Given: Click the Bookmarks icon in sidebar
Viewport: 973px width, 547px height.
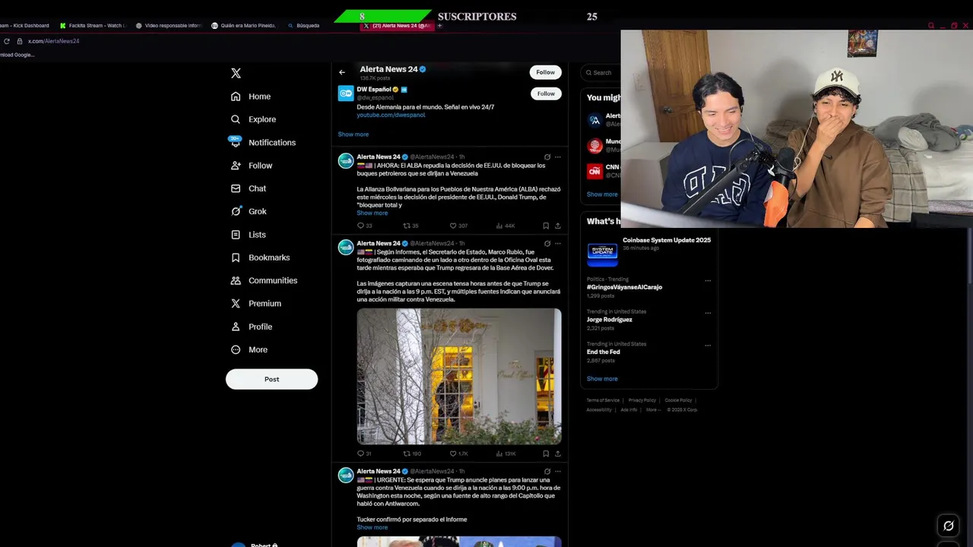Looking at the screenshot, I should (x=236, y=258).
